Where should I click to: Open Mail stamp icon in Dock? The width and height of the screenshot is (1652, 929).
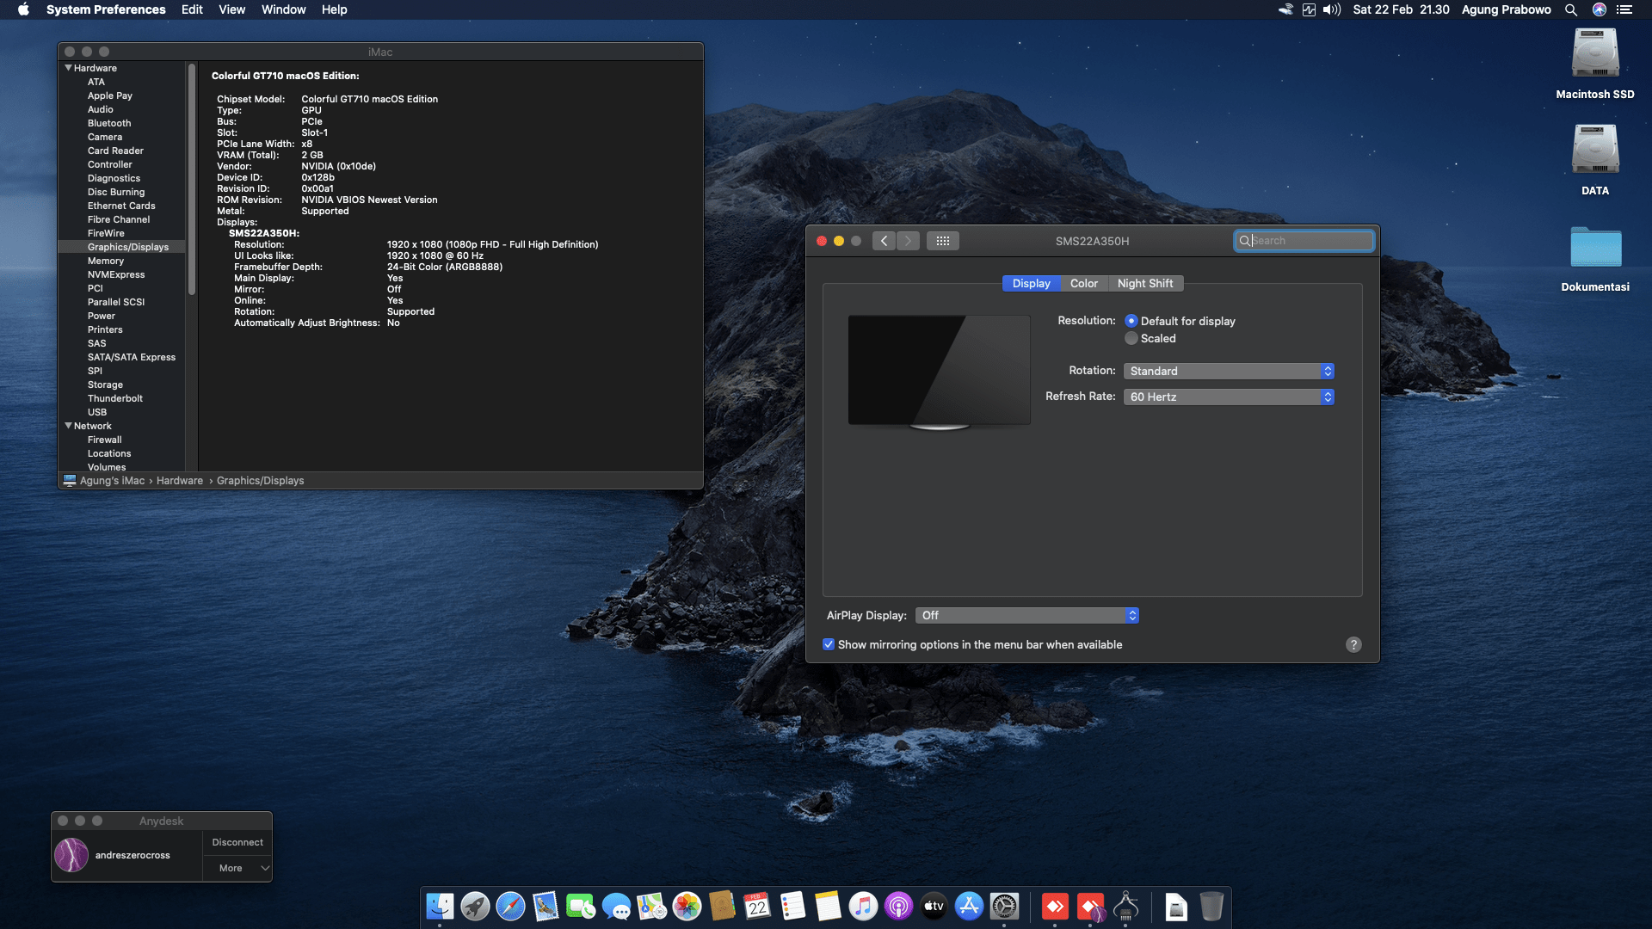pyautogui.click(x=546, y=906)
